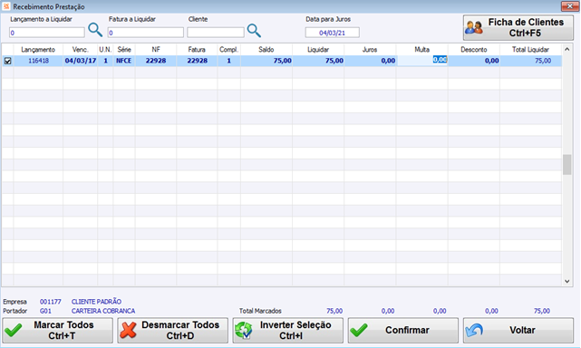Click the Total Liquidar 75,00 cell in the row
The height and width of the screenshot is (348, 581).
coord(530,61)
